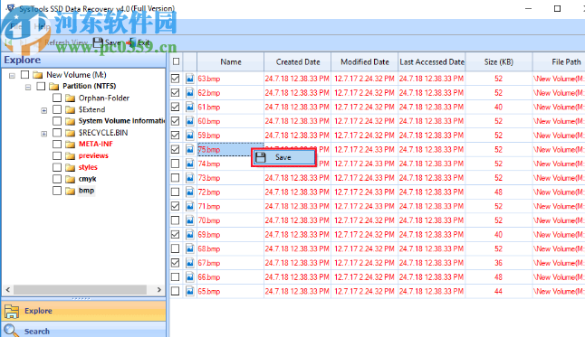This screenshot has width=585, height=337.
Task: Click the folder icon of META-INF
Action: click(70, 145)
